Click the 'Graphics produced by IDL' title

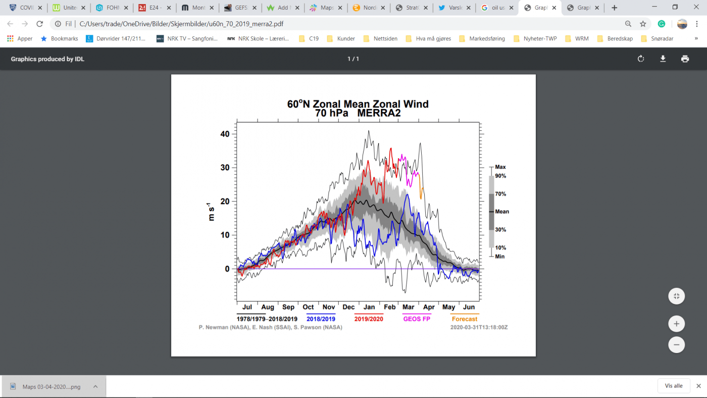point(47,59)
